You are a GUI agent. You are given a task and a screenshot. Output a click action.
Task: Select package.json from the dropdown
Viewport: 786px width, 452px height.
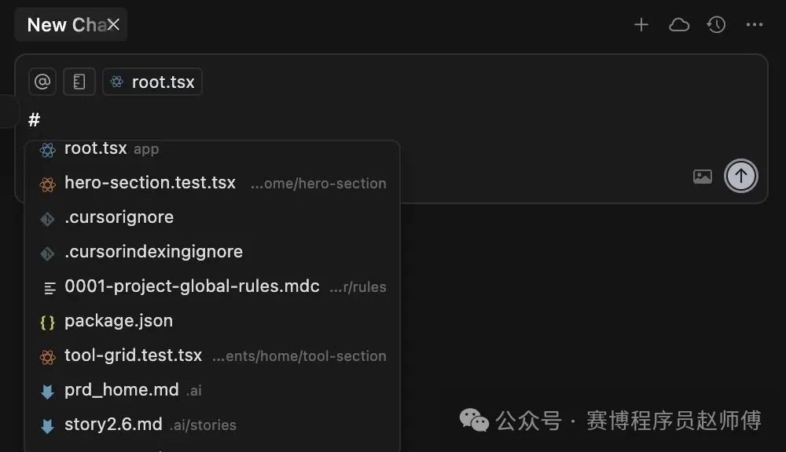[212, 321]
